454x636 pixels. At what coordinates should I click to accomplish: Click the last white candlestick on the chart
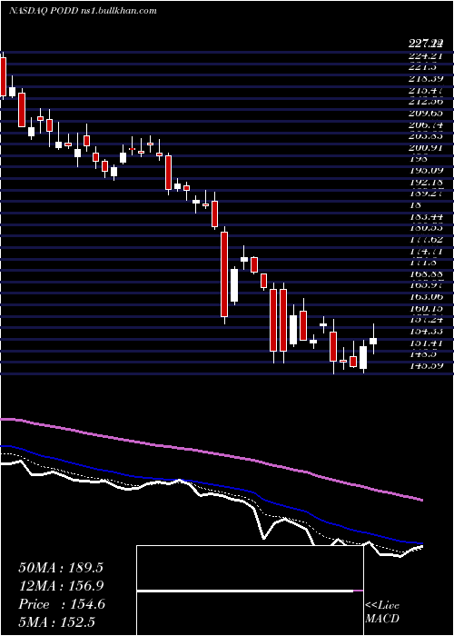(373, 341)
